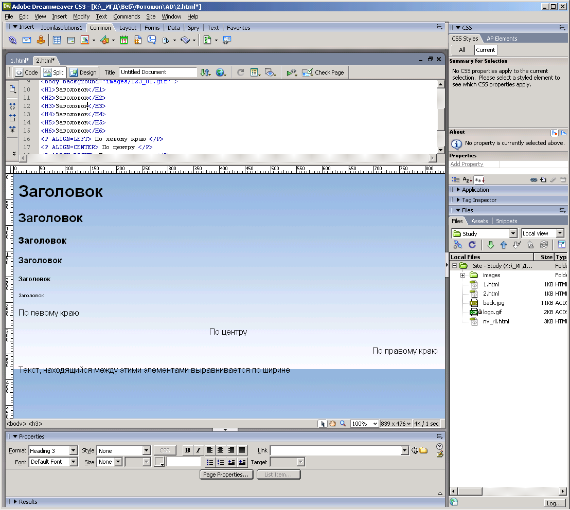Open the Modify menu
The height and width of the screenshot is (510, 570).
pyautogui.click(x=81, y=16)
